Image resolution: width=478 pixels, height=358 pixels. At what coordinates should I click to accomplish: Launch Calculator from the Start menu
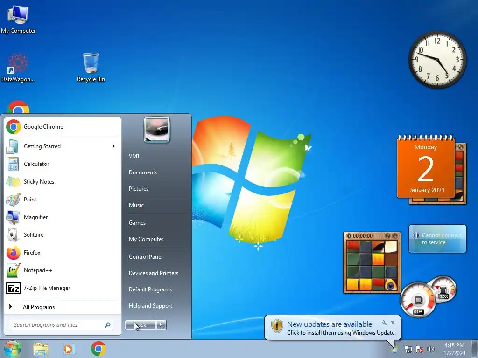click(x=63, y=164)
